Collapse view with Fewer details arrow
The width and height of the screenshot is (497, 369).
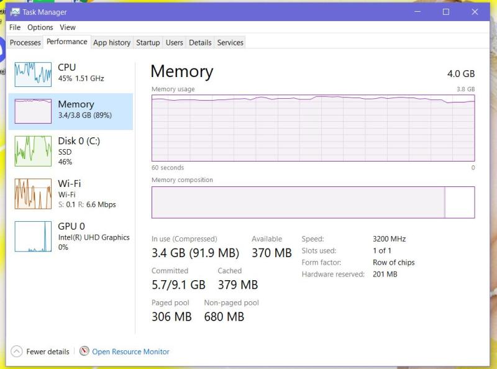[x=17, y=352]
